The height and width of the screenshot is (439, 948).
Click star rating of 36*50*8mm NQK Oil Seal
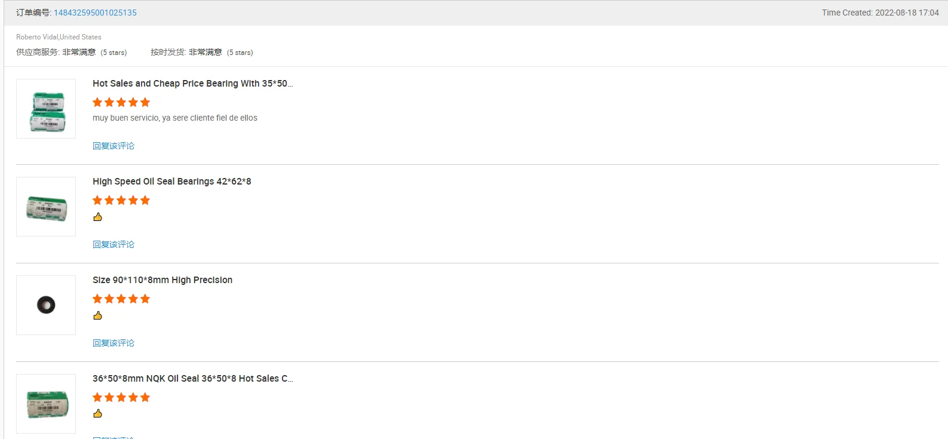click(121, 397)
